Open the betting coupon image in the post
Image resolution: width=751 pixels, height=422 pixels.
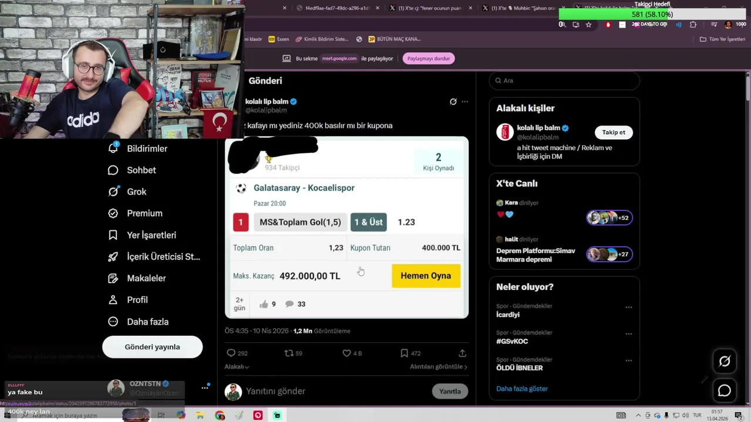[347, 227]
